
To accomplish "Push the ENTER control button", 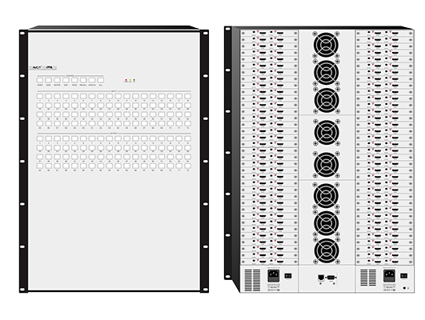I will [x=57, y=80].
